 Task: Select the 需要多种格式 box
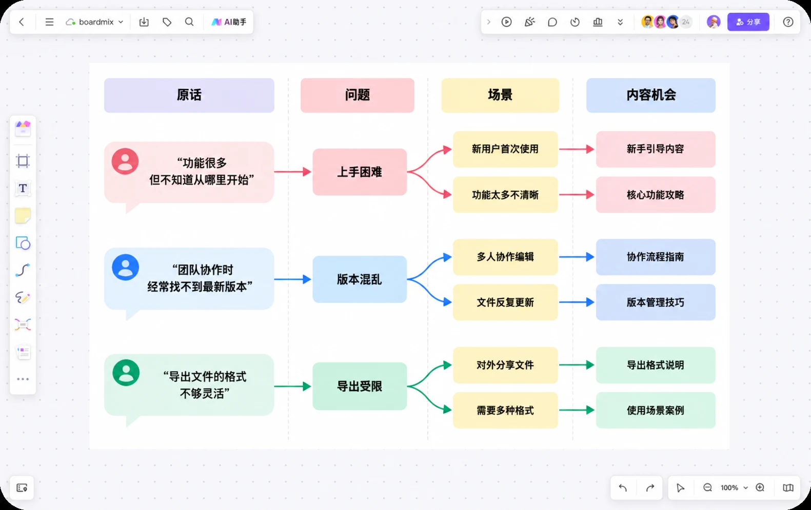[505, 411]
